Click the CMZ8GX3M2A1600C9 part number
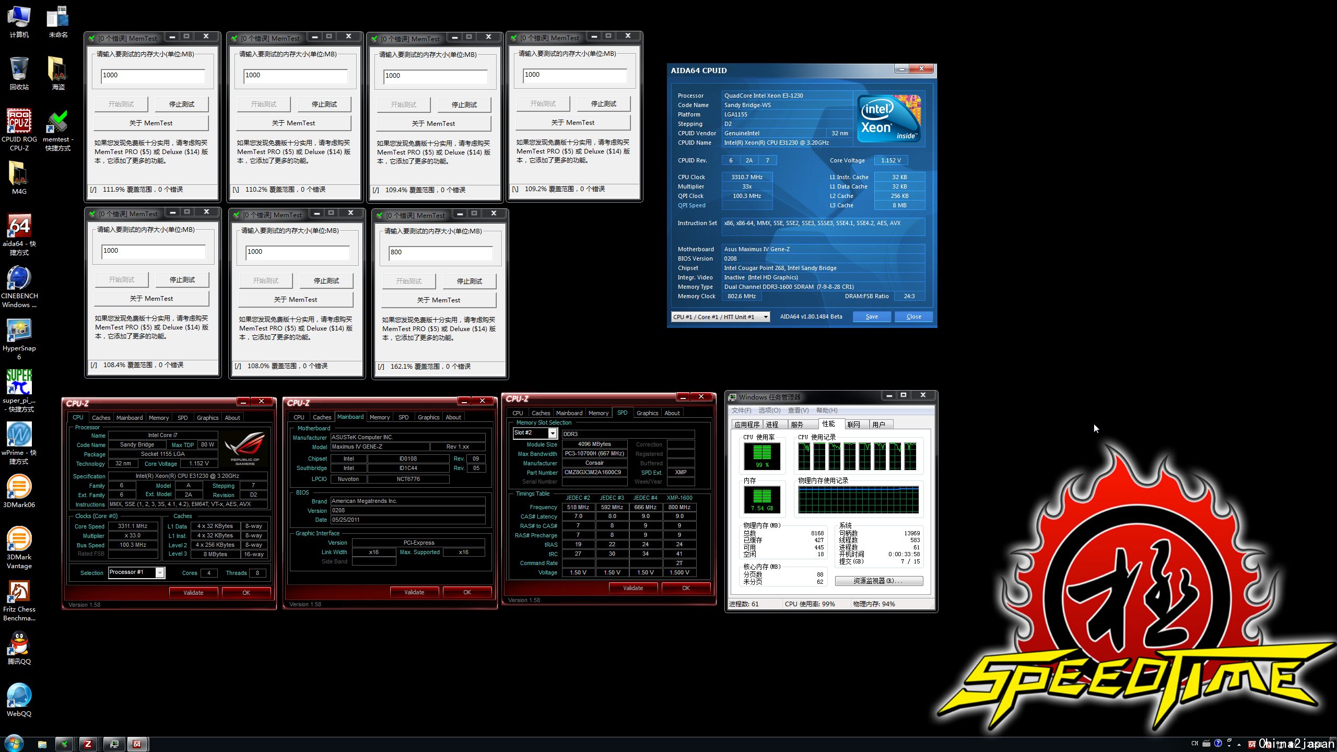This screenshot has width=1337, height=752. [x=594, y=472]
